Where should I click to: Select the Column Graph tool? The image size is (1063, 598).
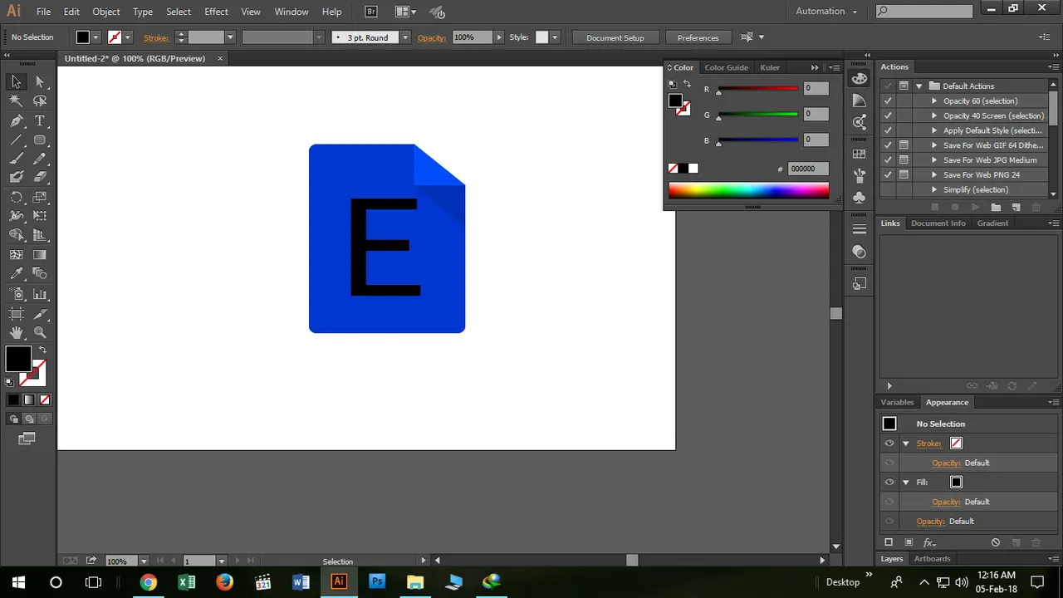coord(40,294)
